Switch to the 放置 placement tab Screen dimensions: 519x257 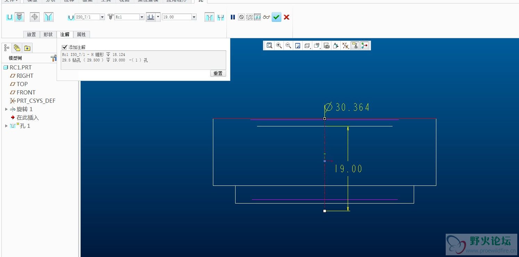(32, 34)
